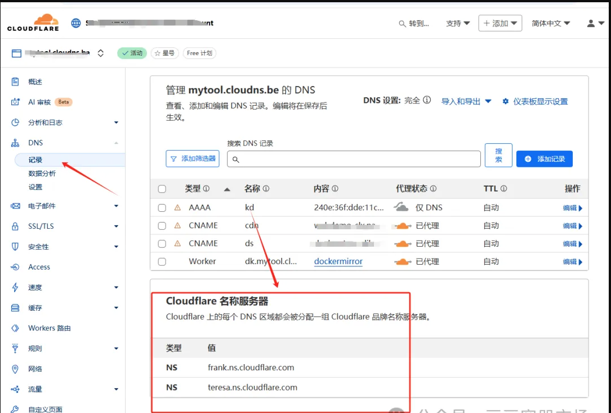This screenshot has width=611, height=413.
Task: Click the 网络 location pin icon
Action: click(15, 369)
